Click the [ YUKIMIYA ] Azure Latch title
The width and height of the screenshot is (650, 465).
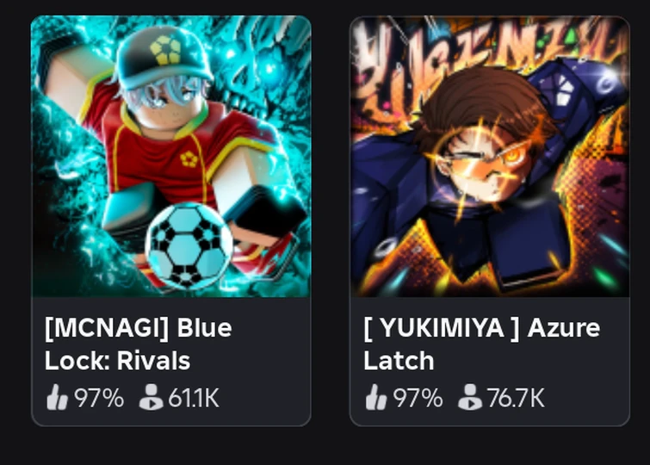[481, 344]
